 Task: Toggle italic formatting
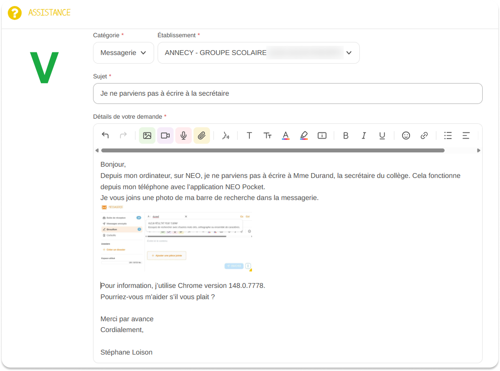click(364, 135)
